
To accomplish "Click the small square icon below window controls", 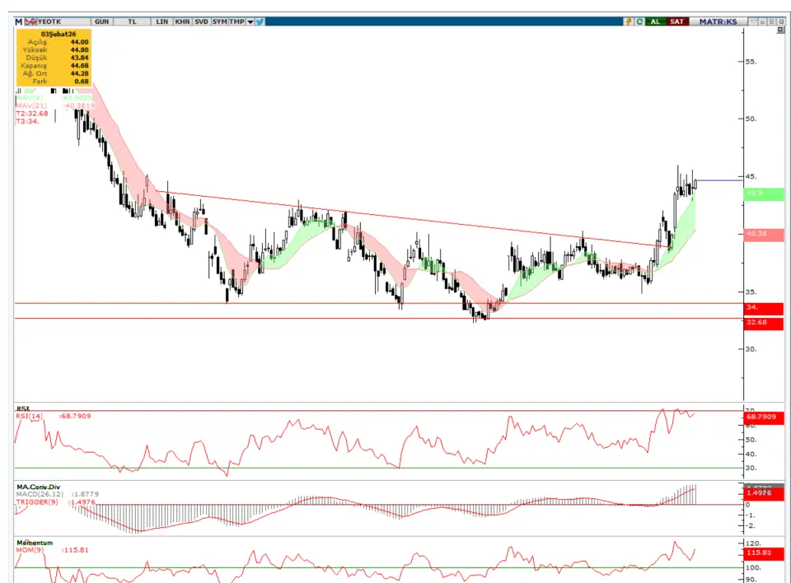I will 780,30.
